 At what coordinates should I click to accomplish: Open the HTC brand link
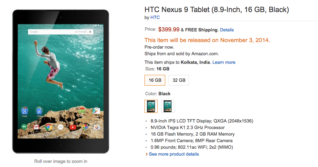coord(155,17)
